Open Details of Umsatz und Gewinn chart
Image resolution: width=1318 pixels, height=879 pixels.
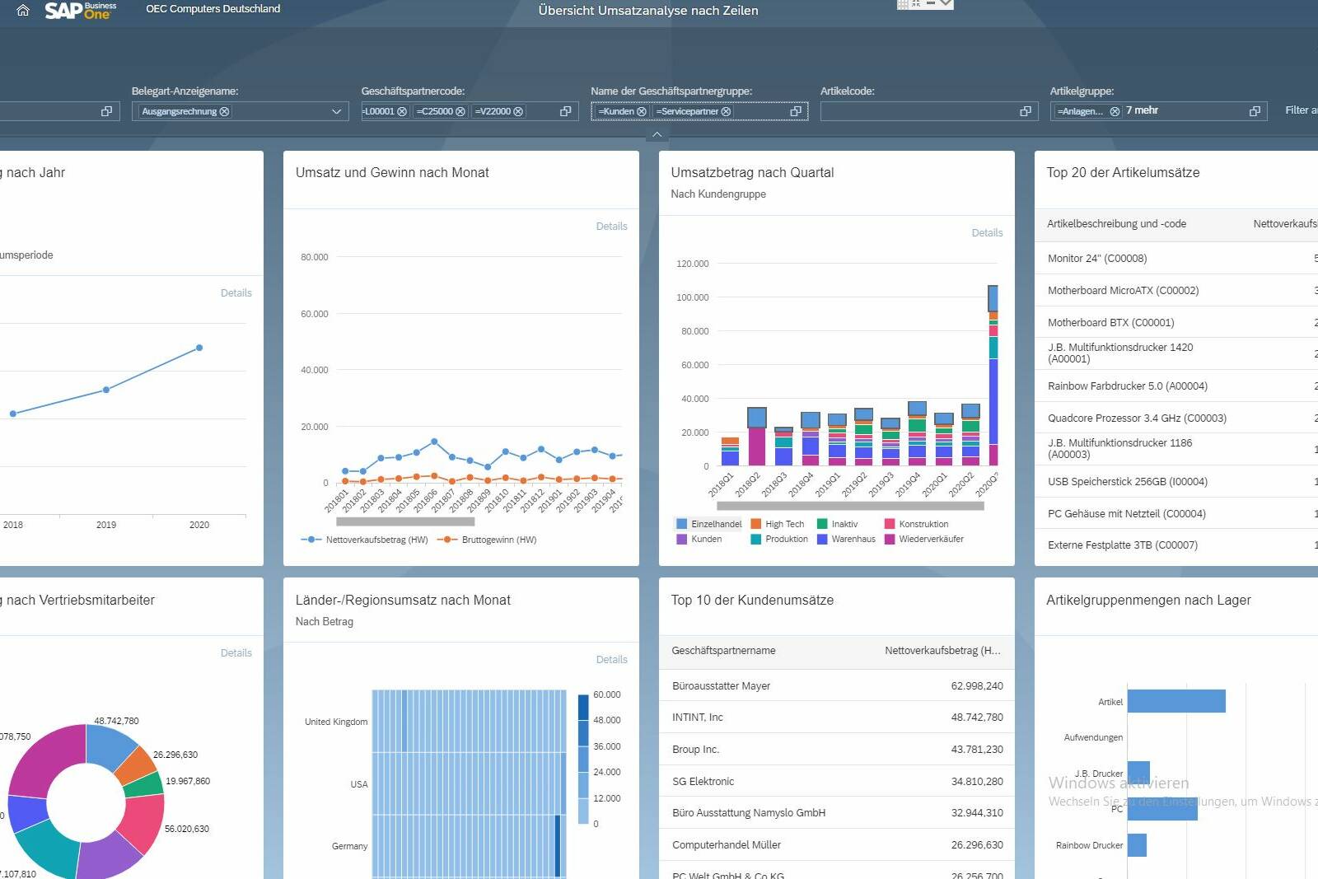click(x=611, y=227)
